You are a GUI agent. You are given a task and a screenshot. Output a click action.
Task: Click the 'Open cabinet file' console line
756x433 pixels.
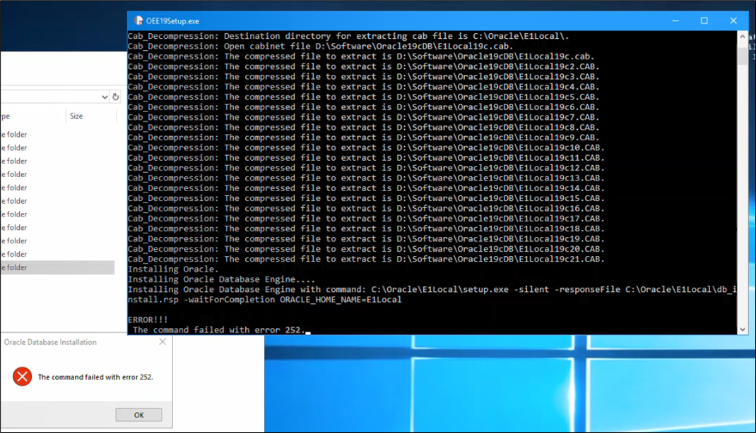point(321,46)
